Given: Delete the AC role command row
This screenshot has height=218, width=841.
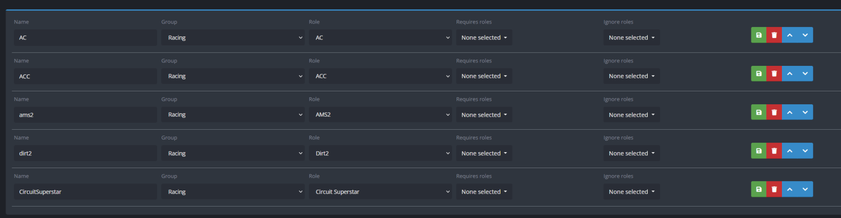Looking at the screenshot, I should coord(774,35).
